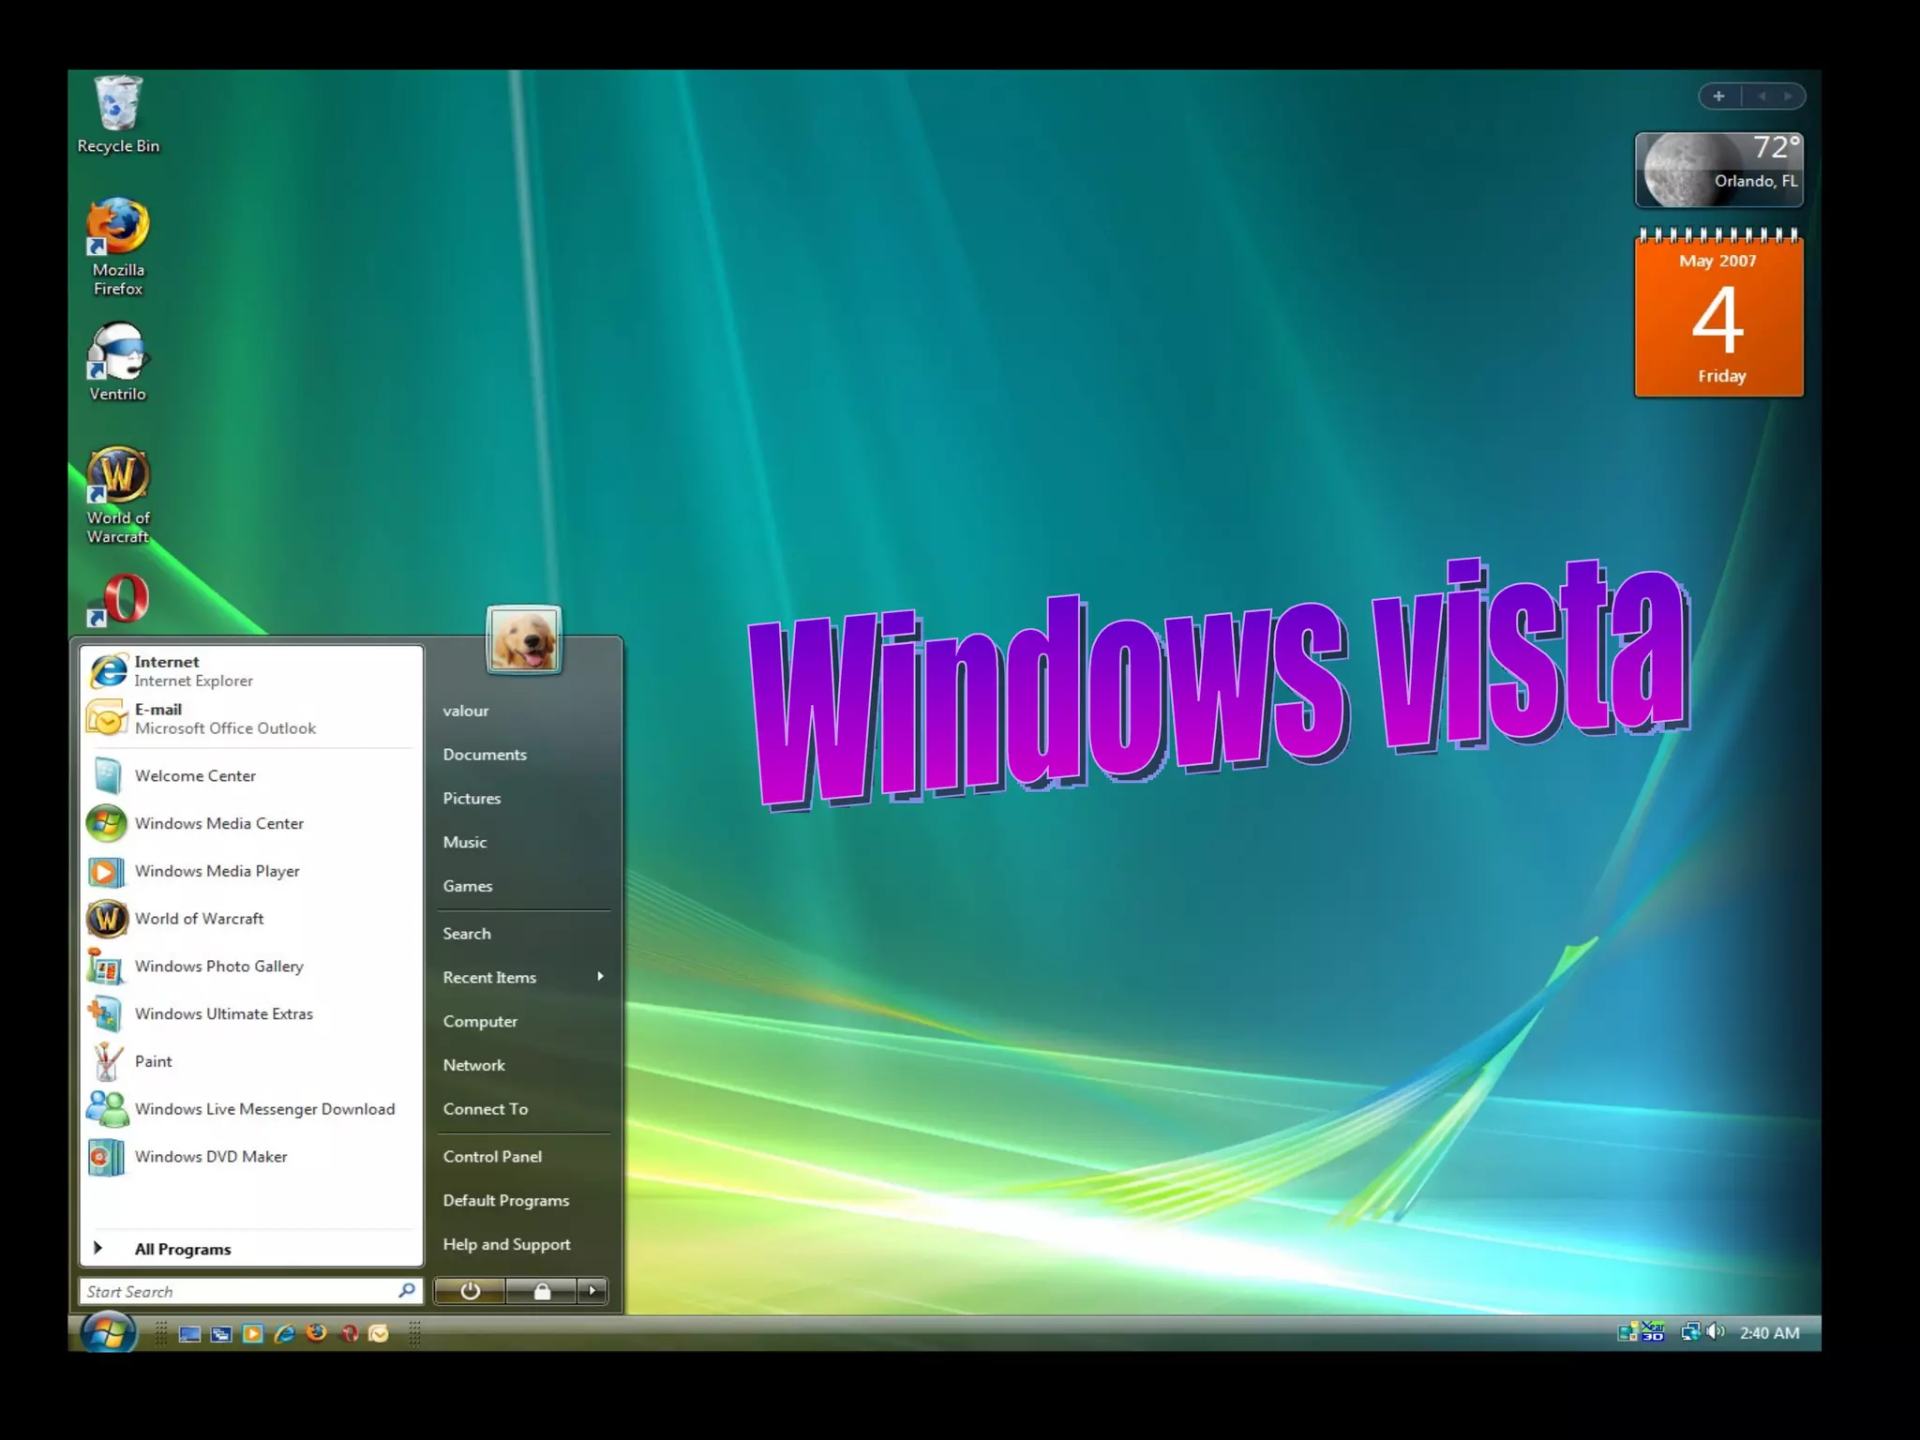Image resolution: width=1920 pixels, height=1440 pixels.
Task: Click the sidebar next gadgets arrow
Action: point(1788,96)
